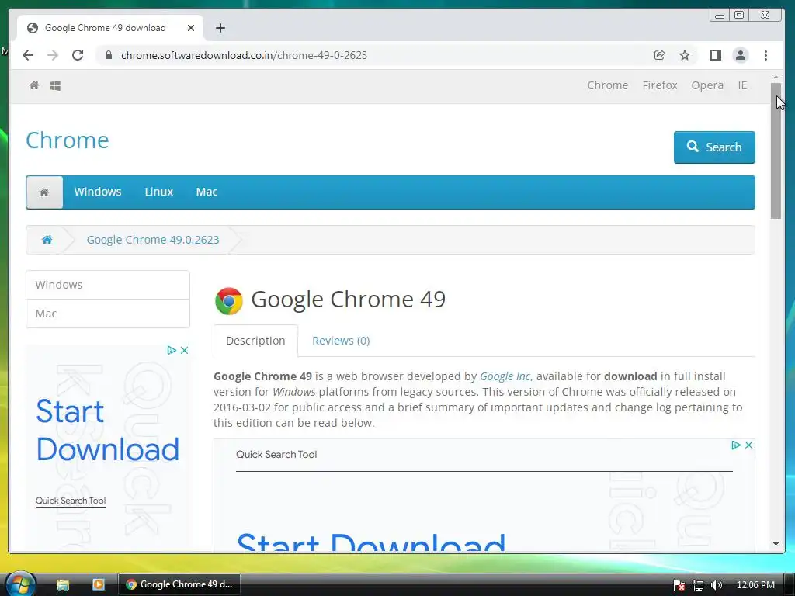Open the Windows Start orb
795x596 pixels.
coord(21,584)
